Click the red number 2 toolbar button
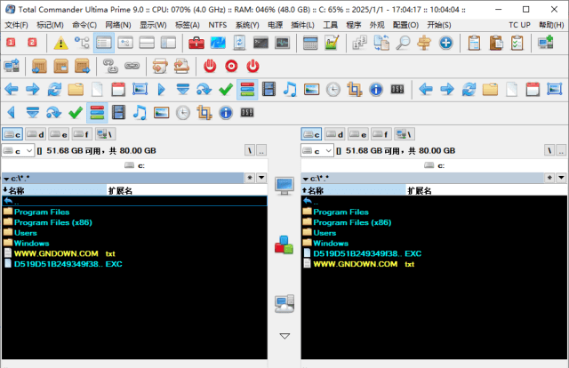This screenshot has width=569, height=368. (x=32, y=43)
